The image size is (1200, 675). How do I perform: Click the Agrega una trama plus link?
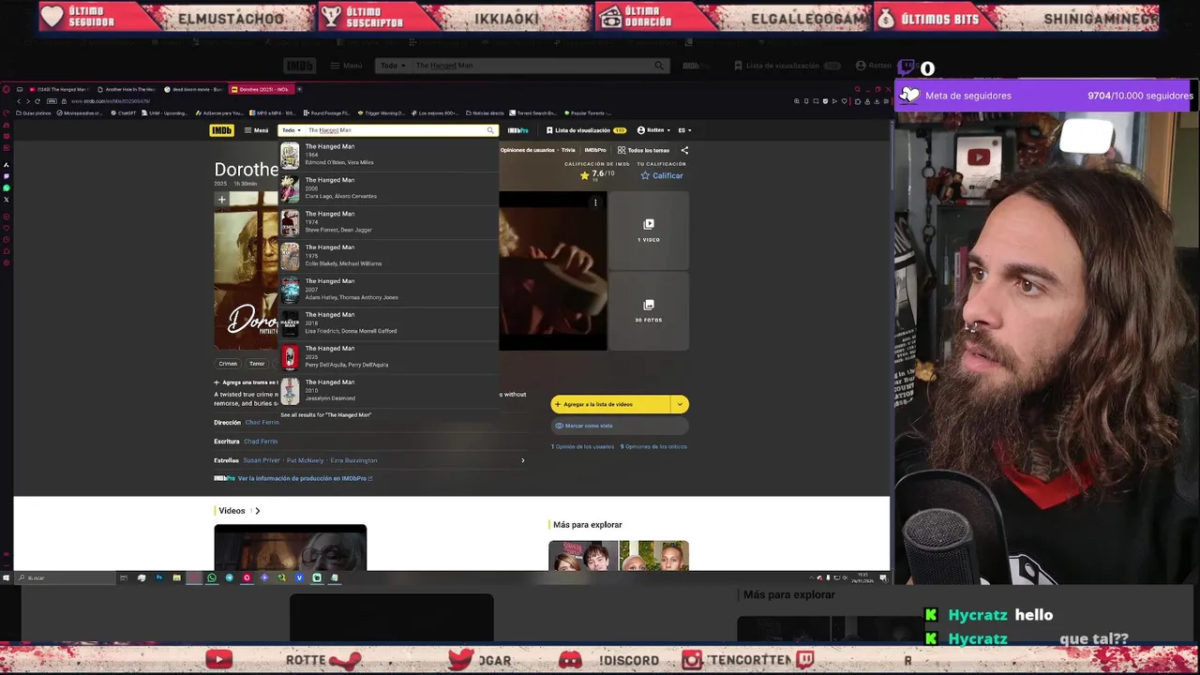click(246, 382)
